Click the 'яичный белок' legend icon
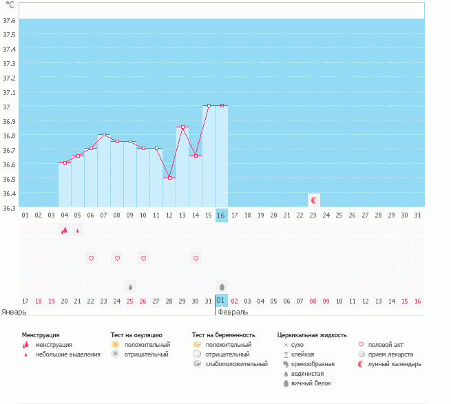This screenshot has height=404, width=451. click(x=286, y=383)
